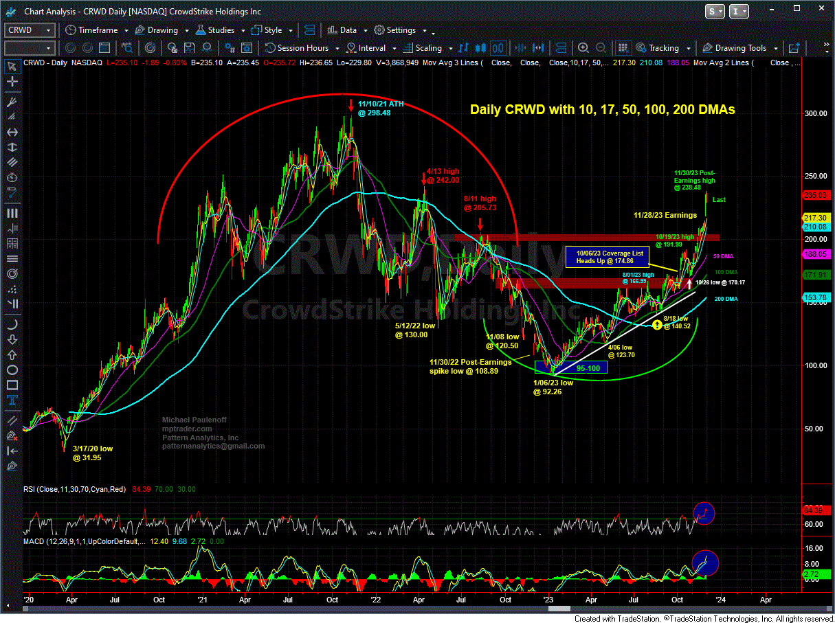Select the pointer arrow tool
This screenshot has height=623, width=835.
(x=11, y=67)
